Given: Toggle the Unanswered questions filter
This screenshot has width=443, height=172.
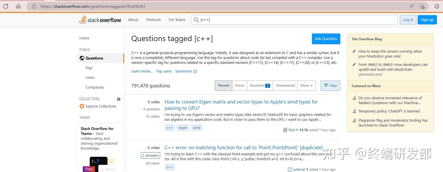Looking at the screenshot, I should point(285,85).
